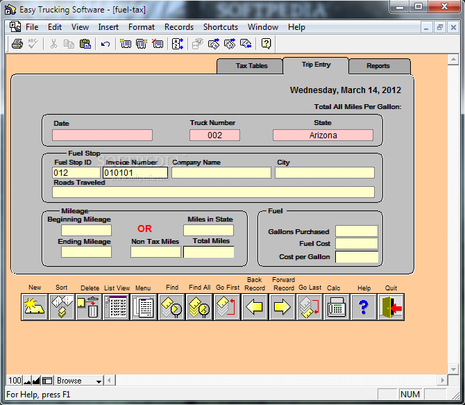Open the Insert menu

click(108, 27)
